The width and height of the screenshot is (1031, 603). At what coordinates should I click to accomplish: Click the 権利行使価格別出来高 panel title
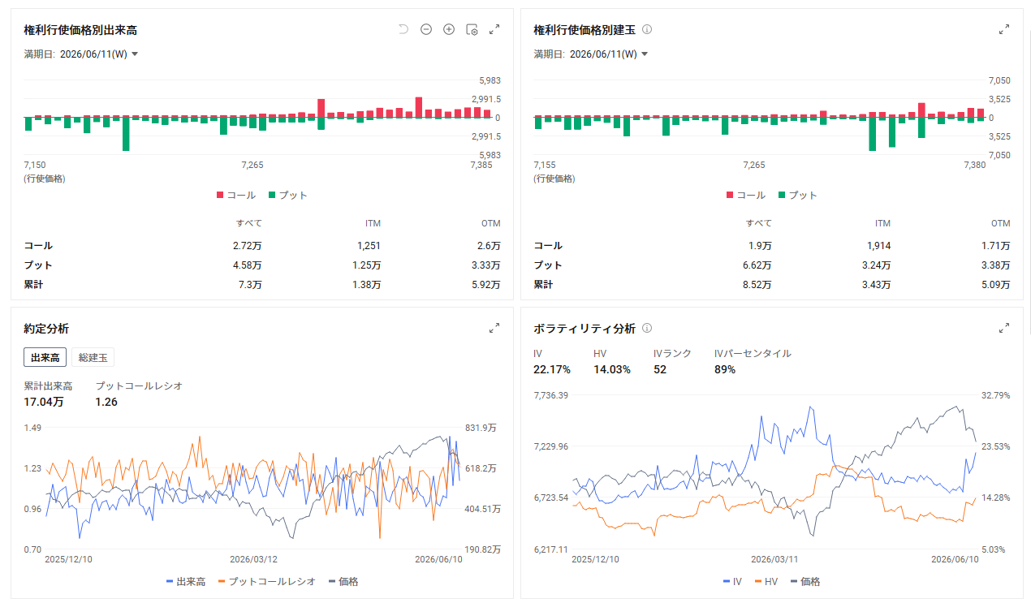pyautogui.click(x=80, y=29)
